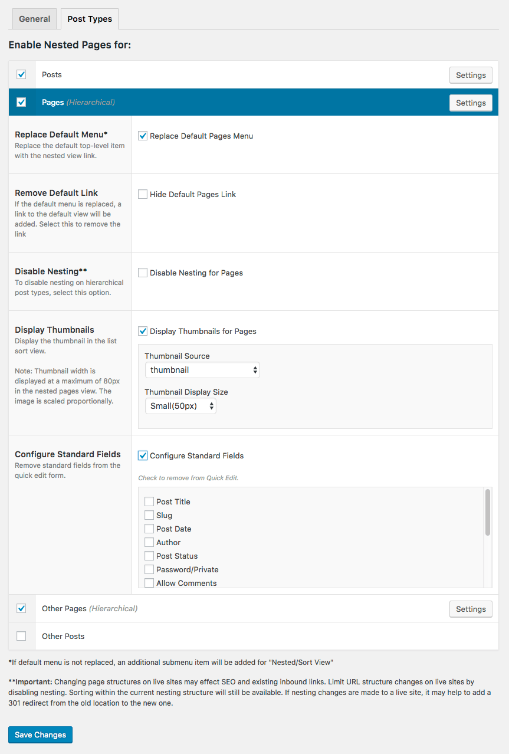Toggle the Pages (Hierarchical) checkbox

21,102
